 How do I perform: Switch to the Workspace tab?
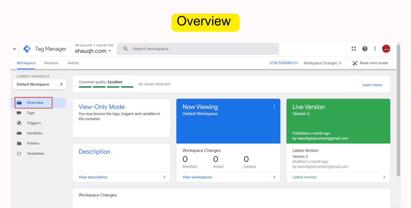[x=26, y=63]
